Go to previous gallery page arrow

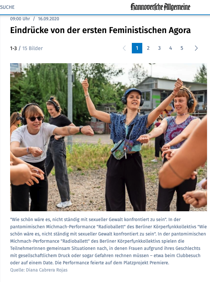point(124,48)
